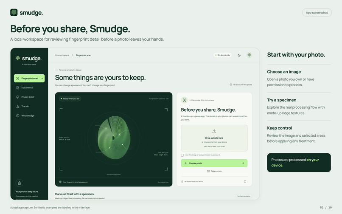Screen dimensions: 342x214
Task: Click the 'Try a specimen' heading
Action: pos(282,100)
